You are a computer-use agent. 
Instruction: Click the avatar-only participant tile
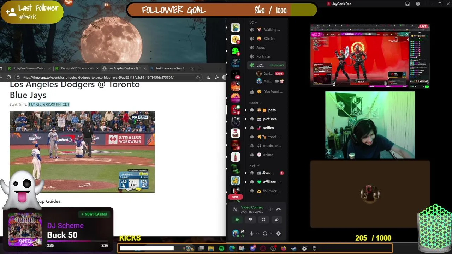coord(370,194)
